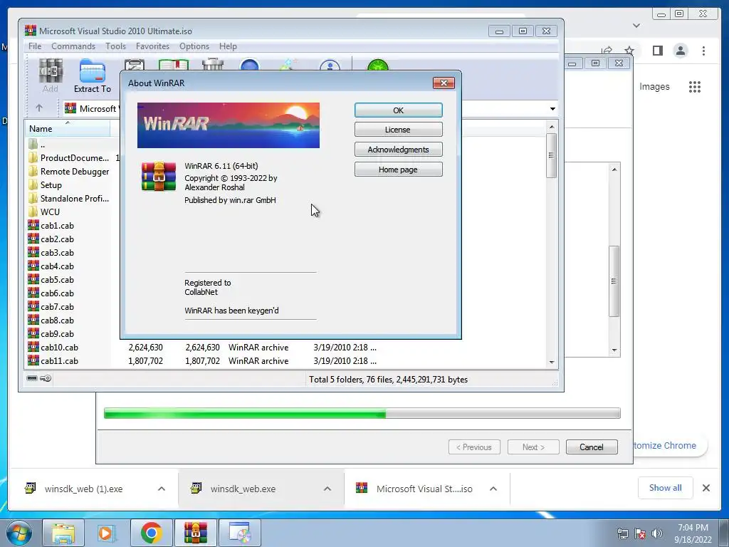The width and height of the screenshot is (729, 547).
Task: Click the green VirusScan toolbar icon
Action: tap(377, 65)
